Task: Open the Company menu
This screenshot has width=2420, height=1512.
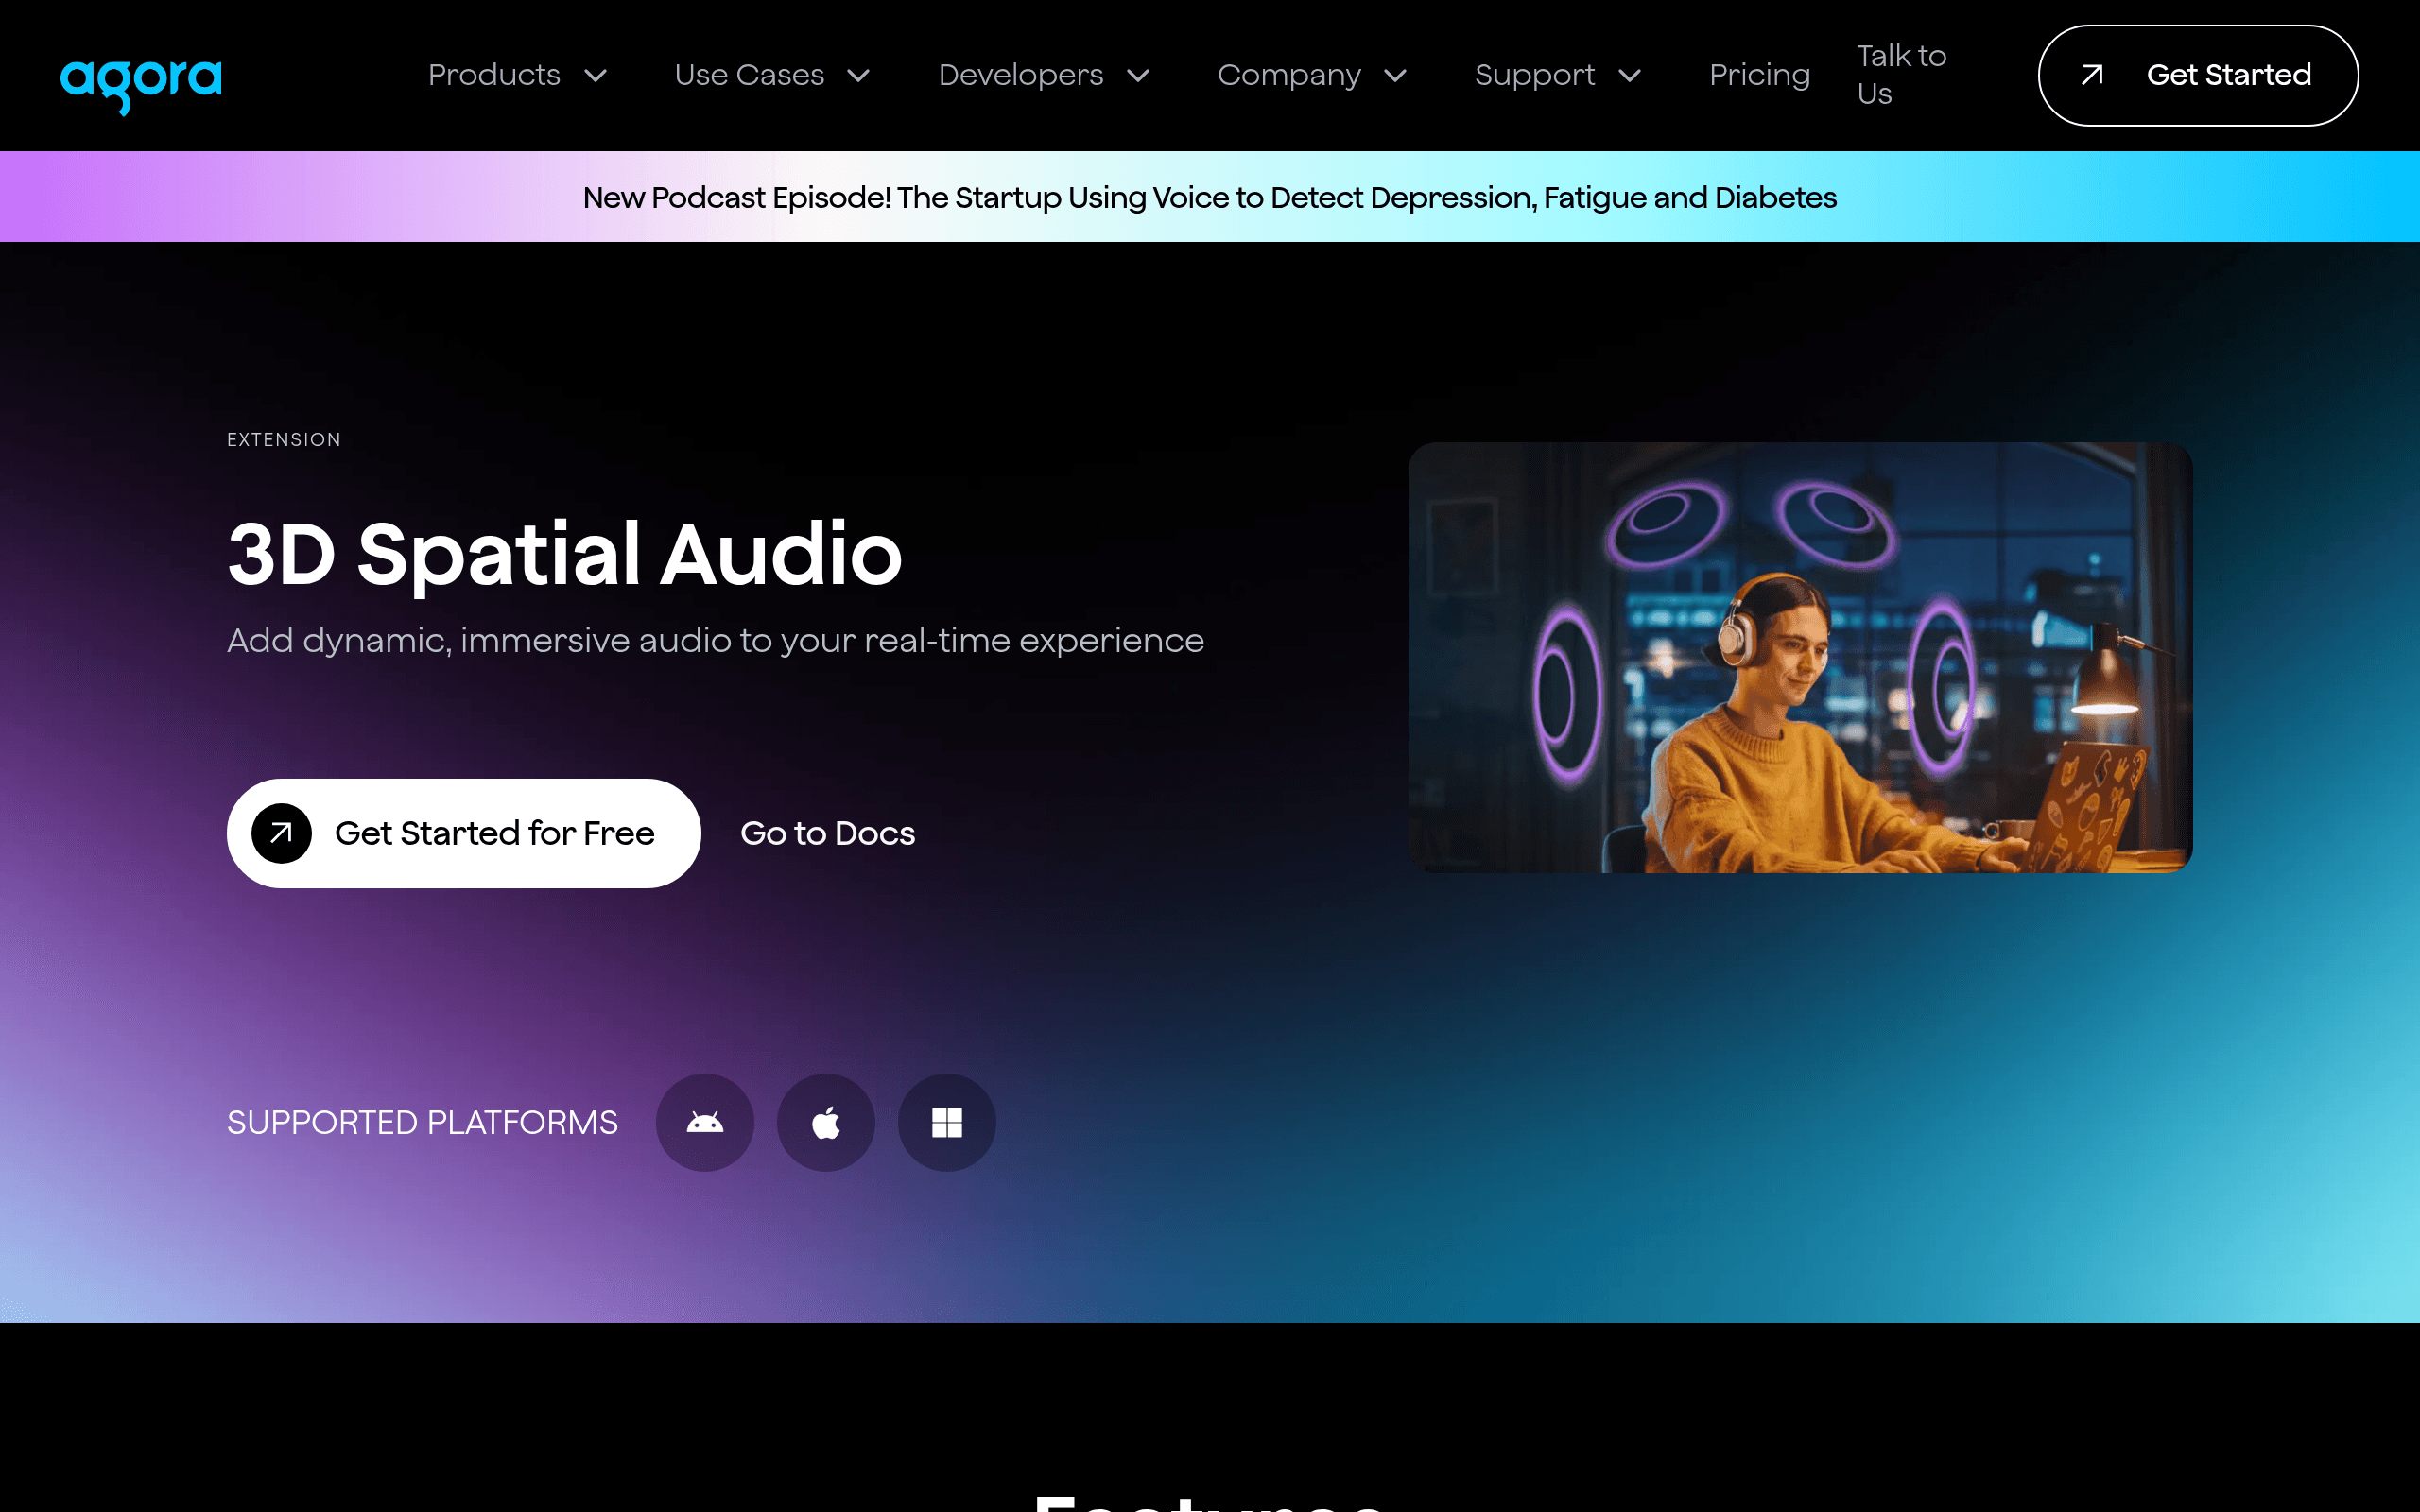Action: [x=1289, y=75]
